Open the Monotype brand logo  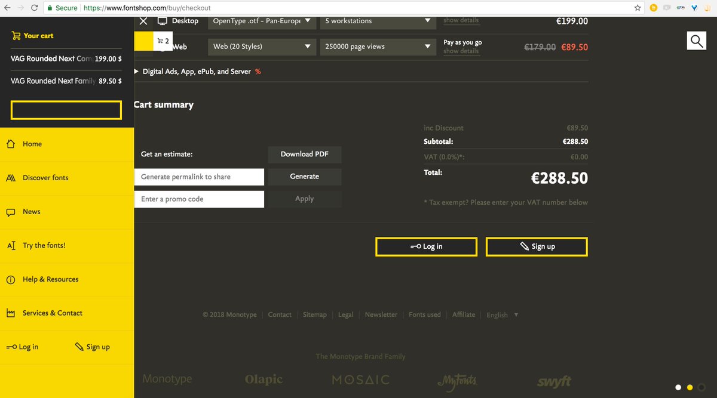(x=167, y=379)
